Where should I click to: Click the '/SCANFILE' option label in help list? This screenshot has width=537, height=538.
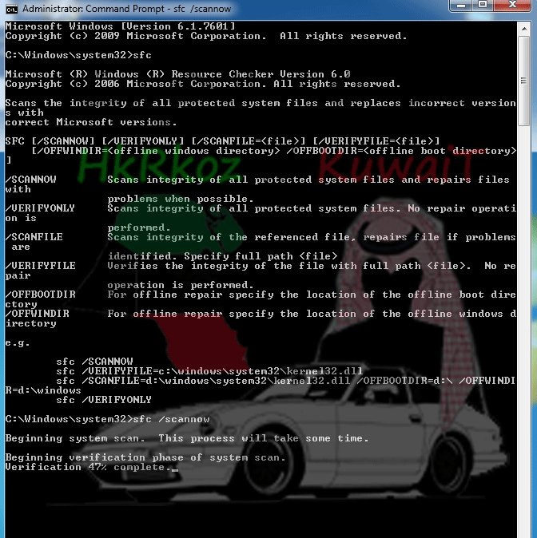[34, 237]
